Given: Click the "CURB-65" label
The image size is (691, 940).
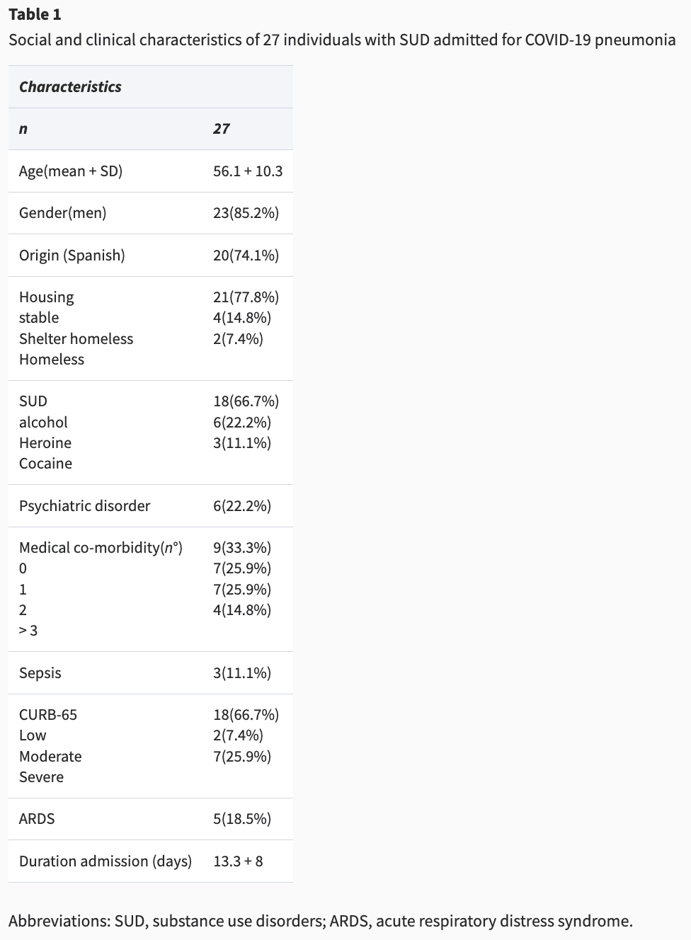Looking at the screenshot, I should click(48, 714).
